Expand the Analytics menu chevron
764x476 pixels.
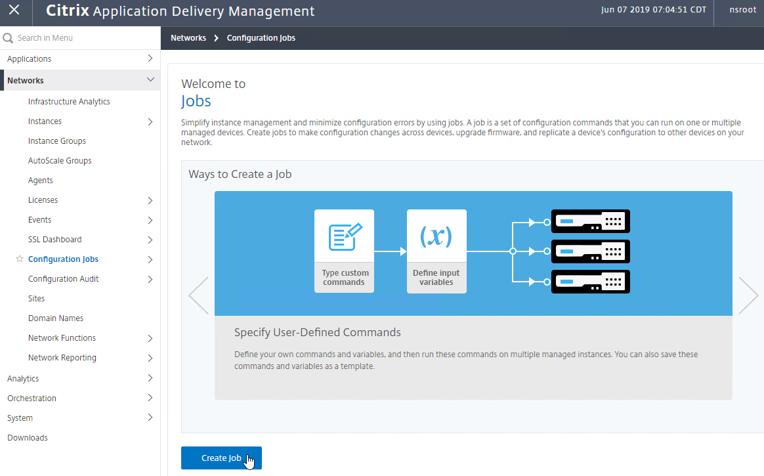point(150,378)
